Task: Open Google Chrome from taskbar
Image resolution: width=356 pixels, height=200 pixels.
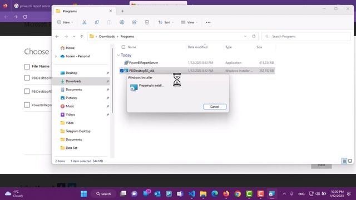Action: [x=238, y=194]
